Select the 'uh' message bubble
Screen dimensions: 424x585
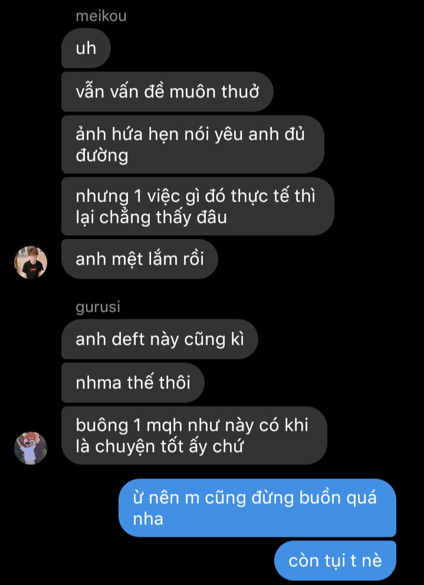(x=86, y=48)
